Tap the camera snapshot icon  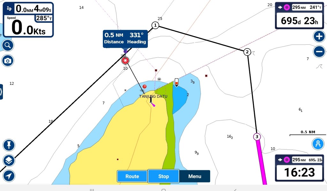click(x=8, y=61)
